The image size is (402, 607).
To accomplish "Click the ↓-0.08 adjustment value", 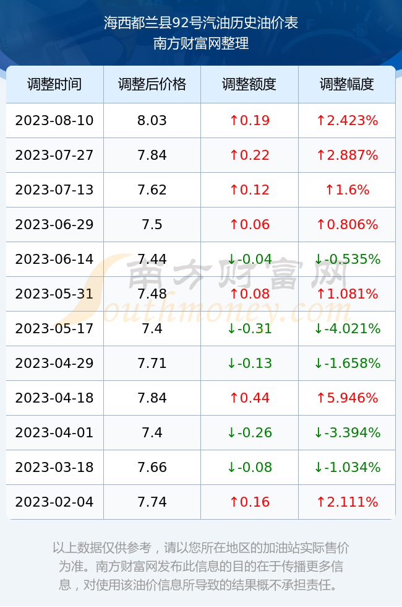I will pos(249,467).
